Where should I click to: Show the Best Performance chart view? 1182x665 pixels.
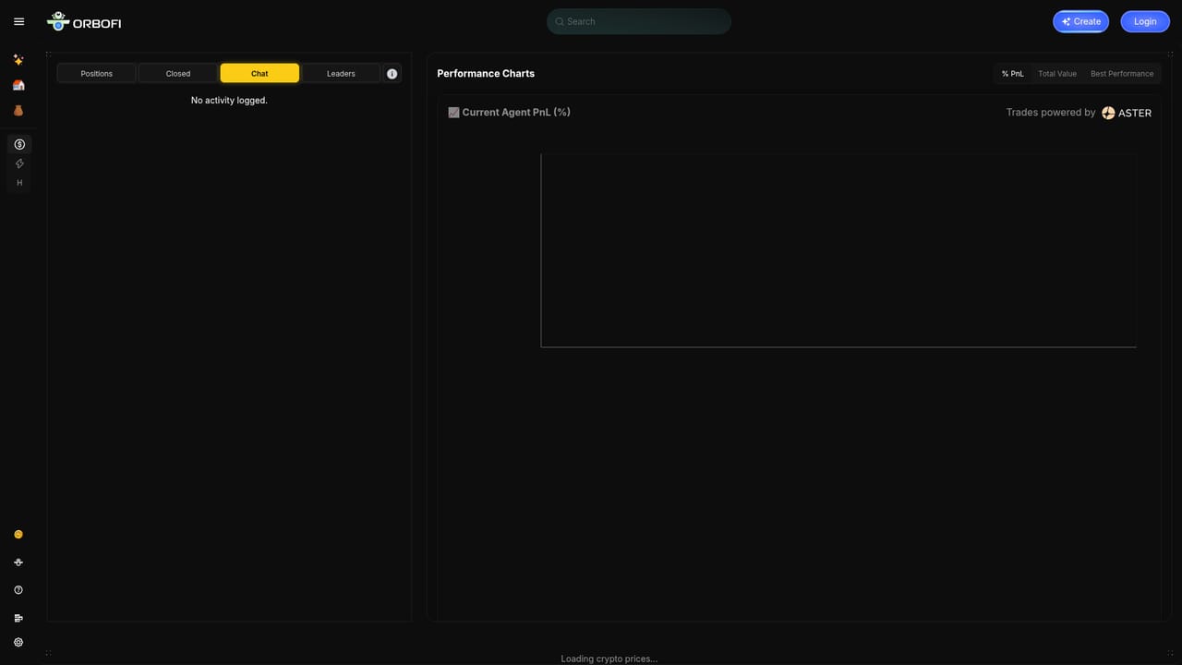point(1122,74)
